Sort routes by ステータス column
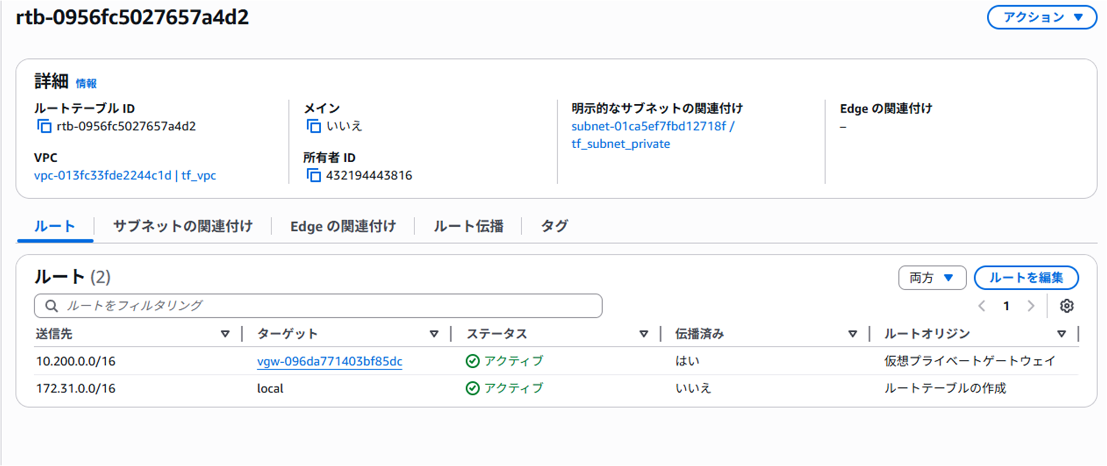The height and width of the screenshot is (466, 1107). click(x=644, y=334)
